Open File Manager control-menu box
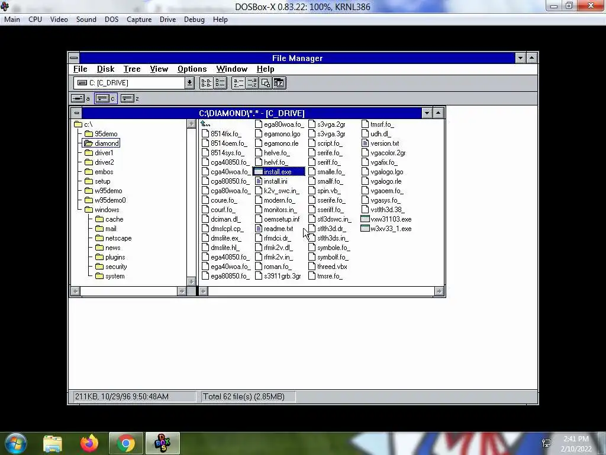 point(74,58)
